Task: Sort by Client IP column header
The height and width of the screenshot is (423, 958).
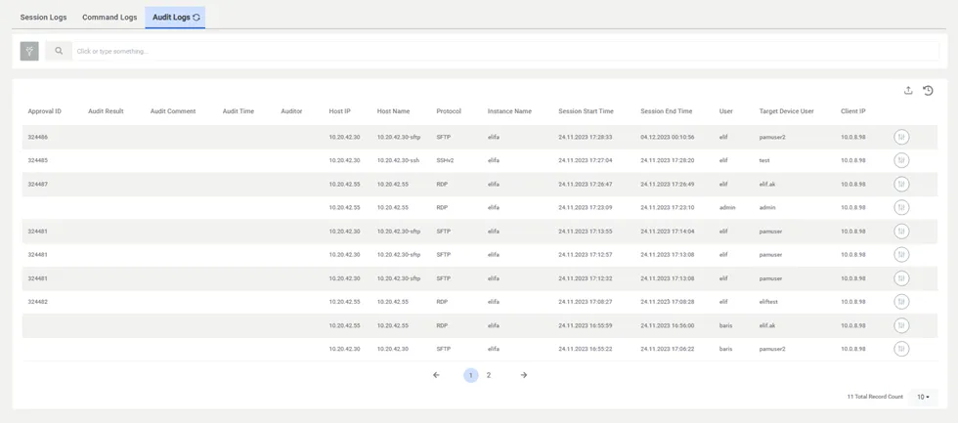Action: 852,111
